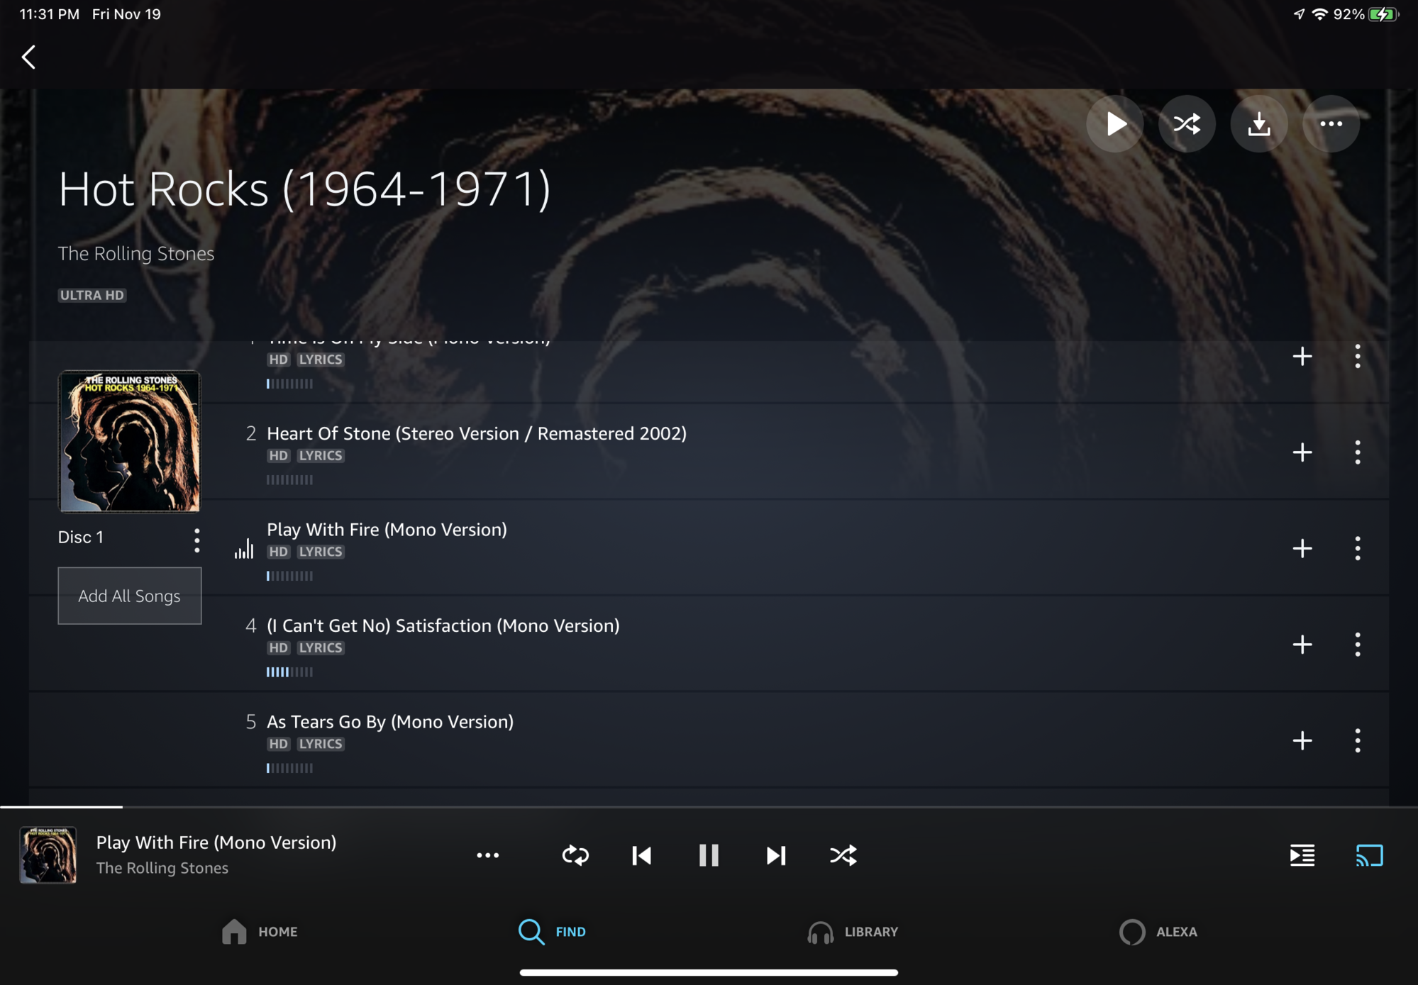
Task: Cast audio to another device
Action: tap(1369, 855)
